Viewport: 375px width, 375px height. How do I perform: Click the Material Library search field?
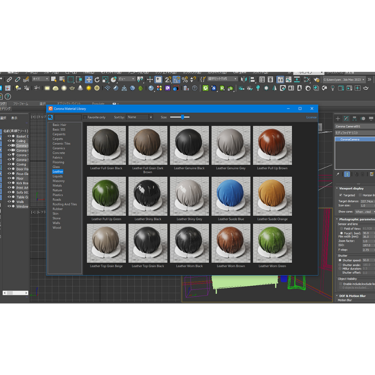coord(68,117)
